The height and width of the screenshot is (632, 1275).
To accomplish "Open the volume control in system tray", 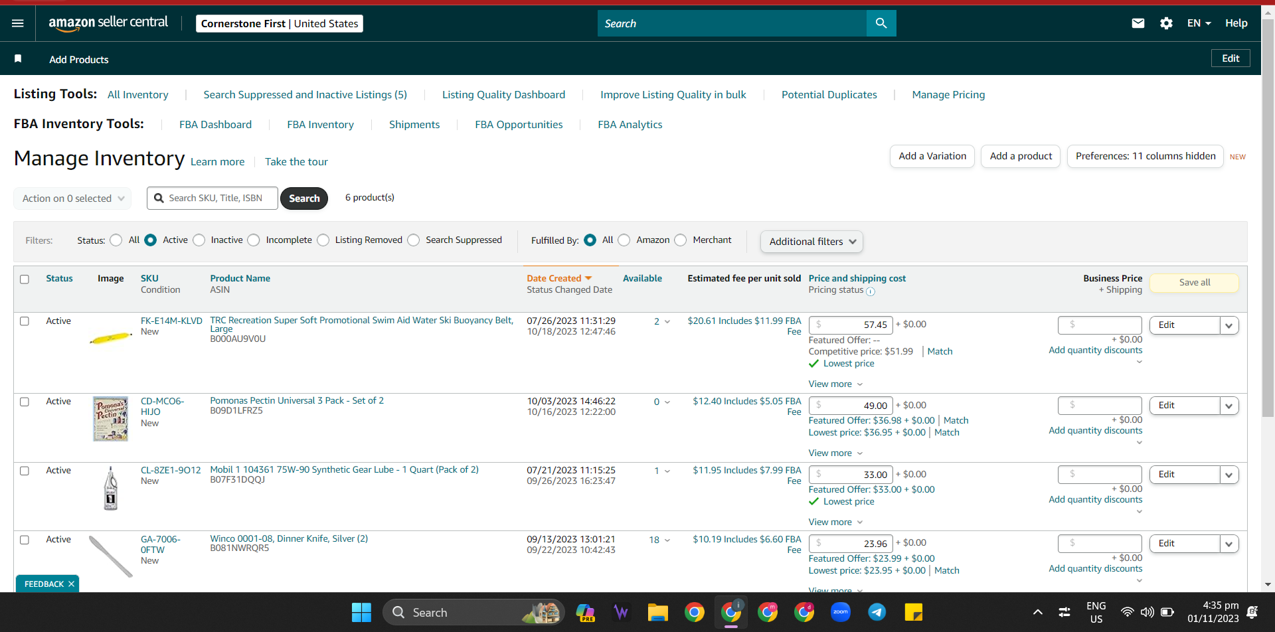I will coord(1147,612).
